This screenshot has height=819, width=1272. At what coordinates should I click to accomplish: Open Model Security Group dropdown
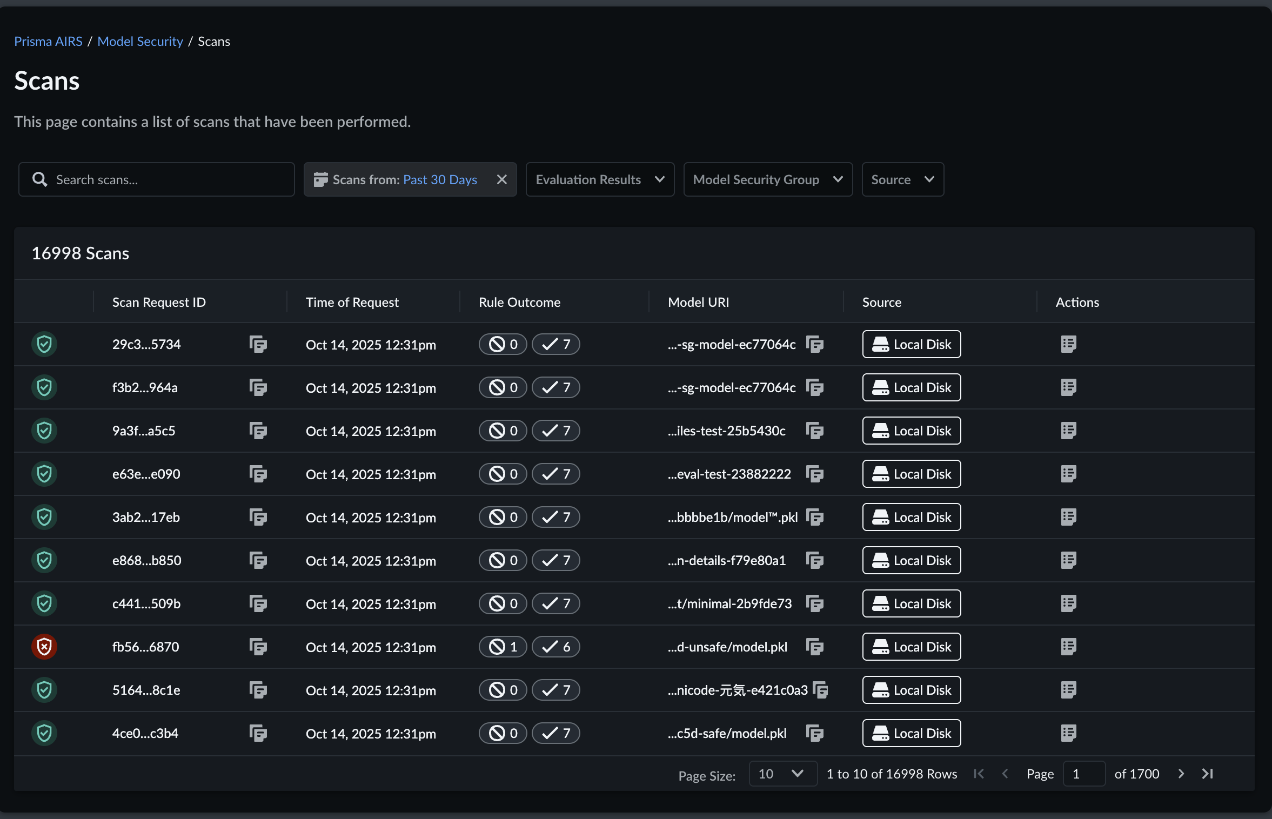(767, 179)
